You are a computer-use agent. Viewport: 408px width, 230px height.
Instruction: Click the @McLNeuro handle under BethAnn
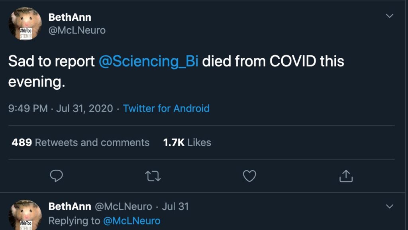point(77,30)
